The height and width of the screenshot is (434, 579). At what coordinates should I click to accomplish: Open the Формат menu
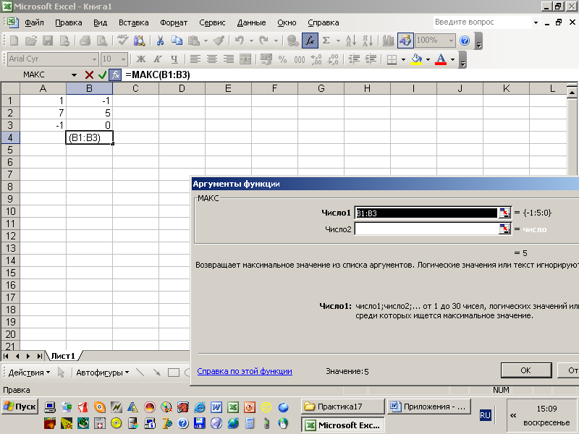[x=174, y=22]
